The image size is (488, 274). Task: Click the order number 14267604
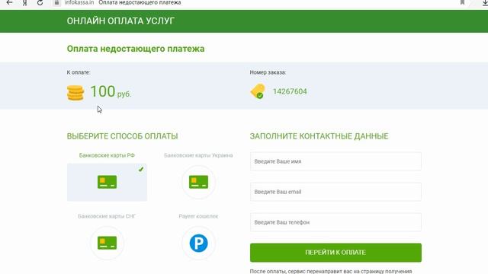click(290, 91)
